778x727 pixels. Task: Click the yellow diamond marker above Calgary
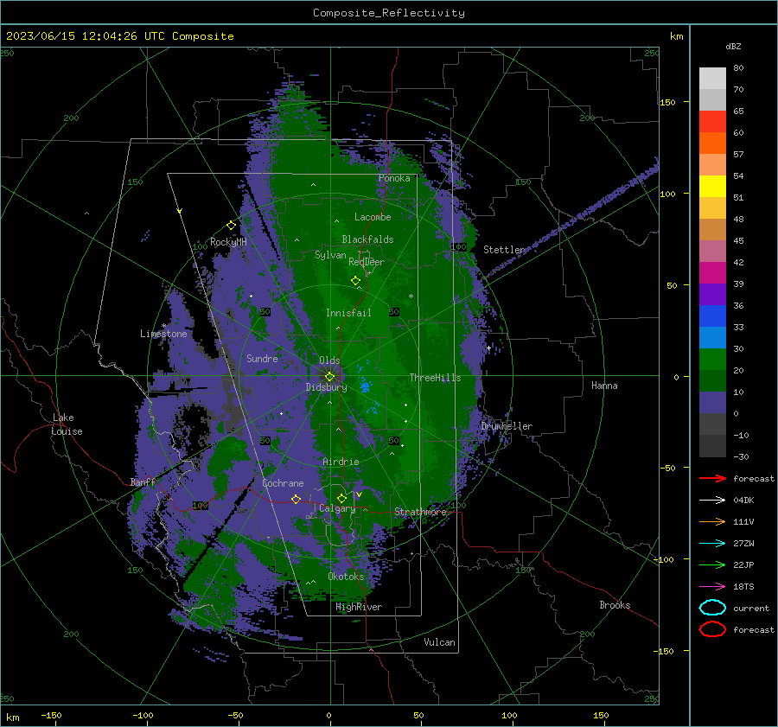(x=341, y=498)
